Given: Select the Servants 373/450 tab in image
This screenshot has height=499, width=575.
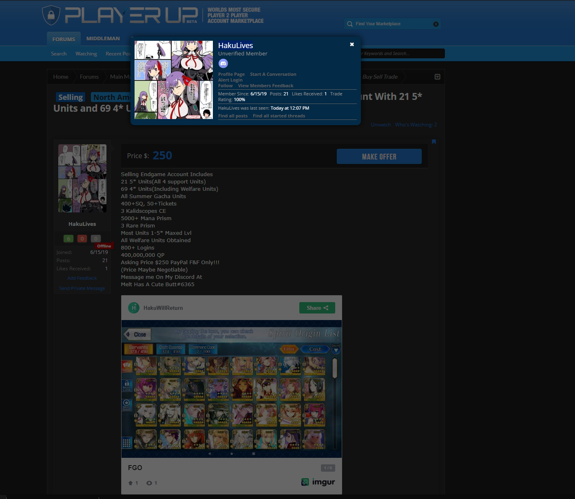Looking at the screenshot, I should [x=139, y=349].
